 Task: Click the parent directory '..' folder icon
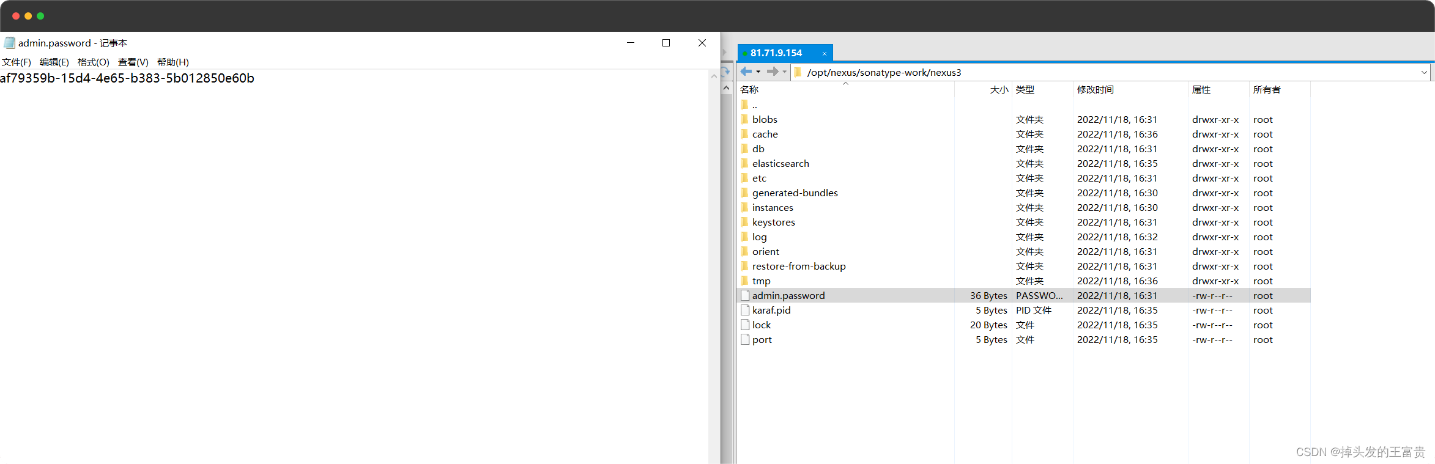744,105
